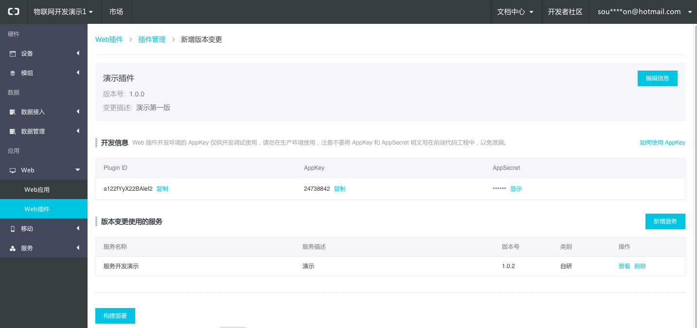Click the platform logo icon at top-left
The width and height of the screenshot is (697, 328).
pyautogui.click(x=14, y=12)
